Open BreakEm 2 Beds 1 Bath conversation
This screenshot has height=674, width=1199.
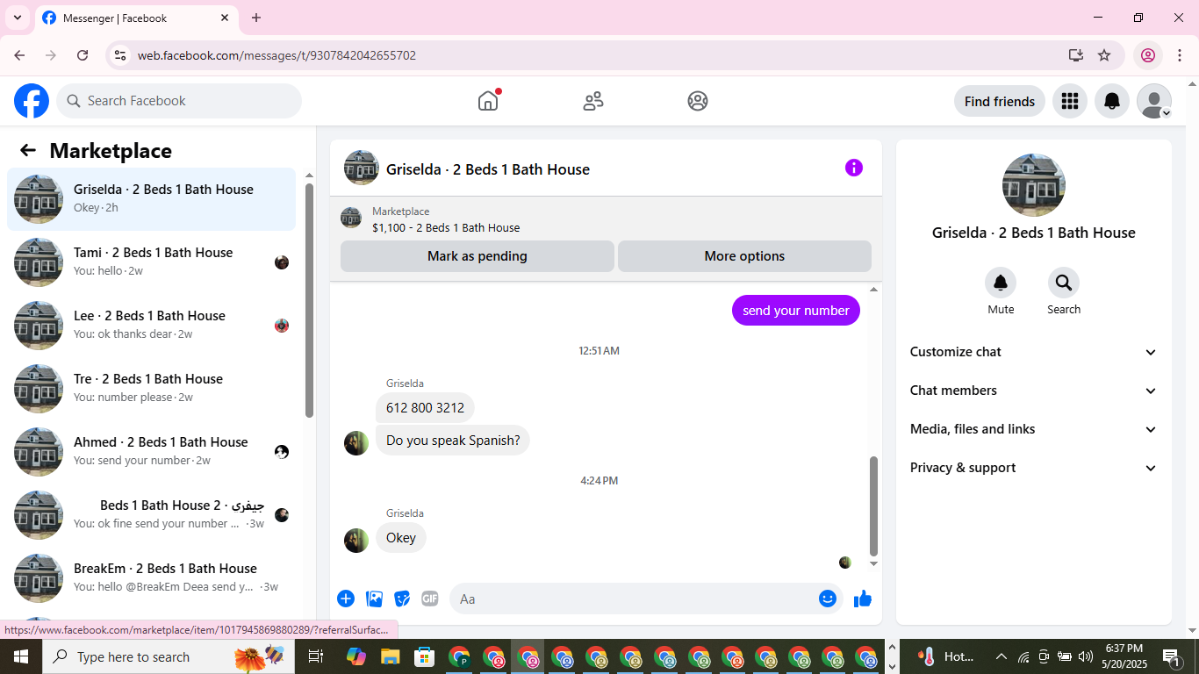[151, 578]
